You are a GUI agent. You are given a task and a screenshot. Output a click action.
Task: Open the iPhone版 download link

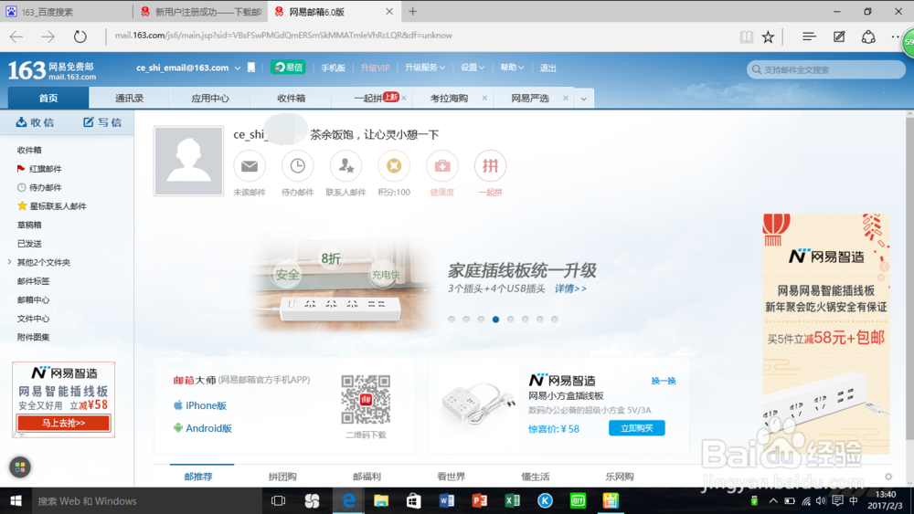(x=200, y=405)
